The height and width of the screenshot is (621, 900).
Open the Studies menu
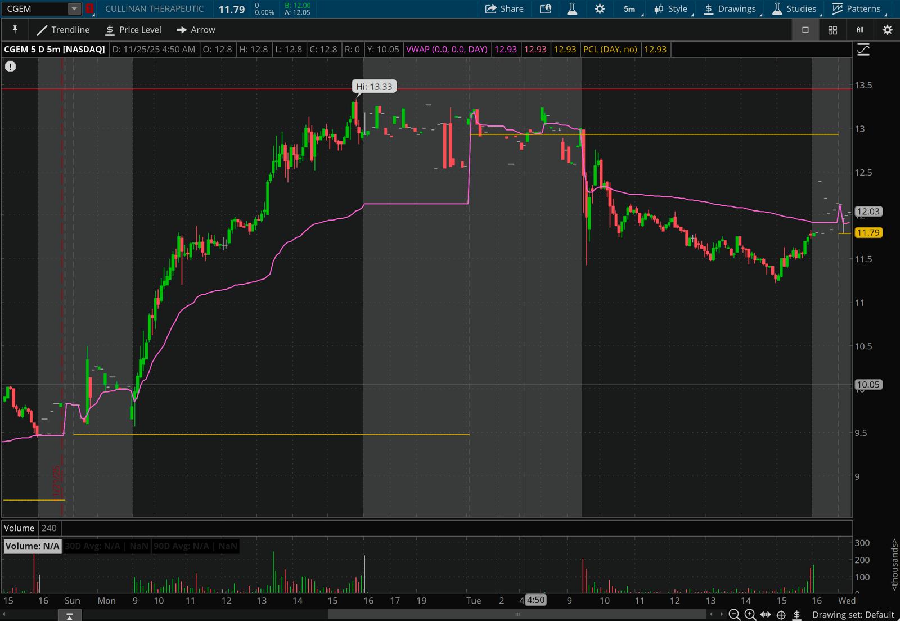(x=794, y=9)
